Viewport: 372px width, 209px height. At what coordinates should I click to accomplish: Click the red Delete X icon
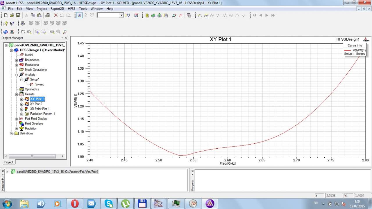pyautogui.click(x=56, y=15)
